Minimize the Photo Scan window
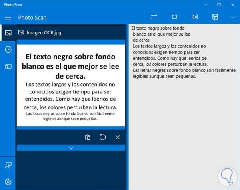 (205, 5)
